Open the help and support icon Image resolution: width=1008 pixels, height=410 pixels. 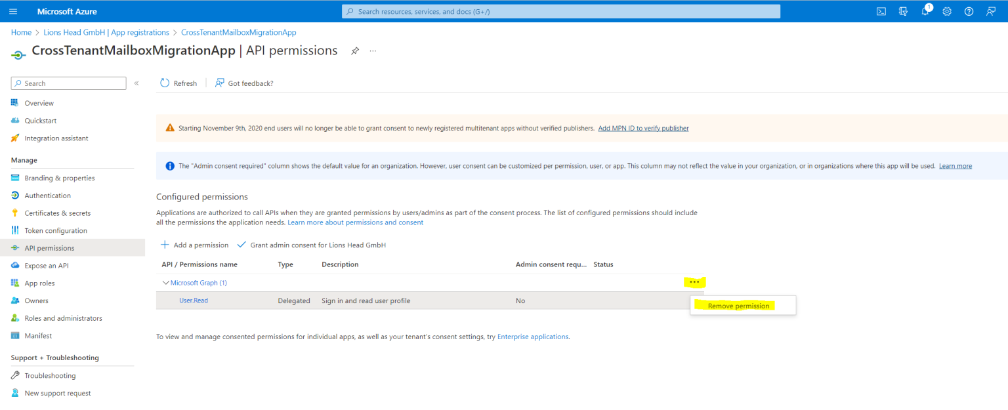(x=969, y=10)
